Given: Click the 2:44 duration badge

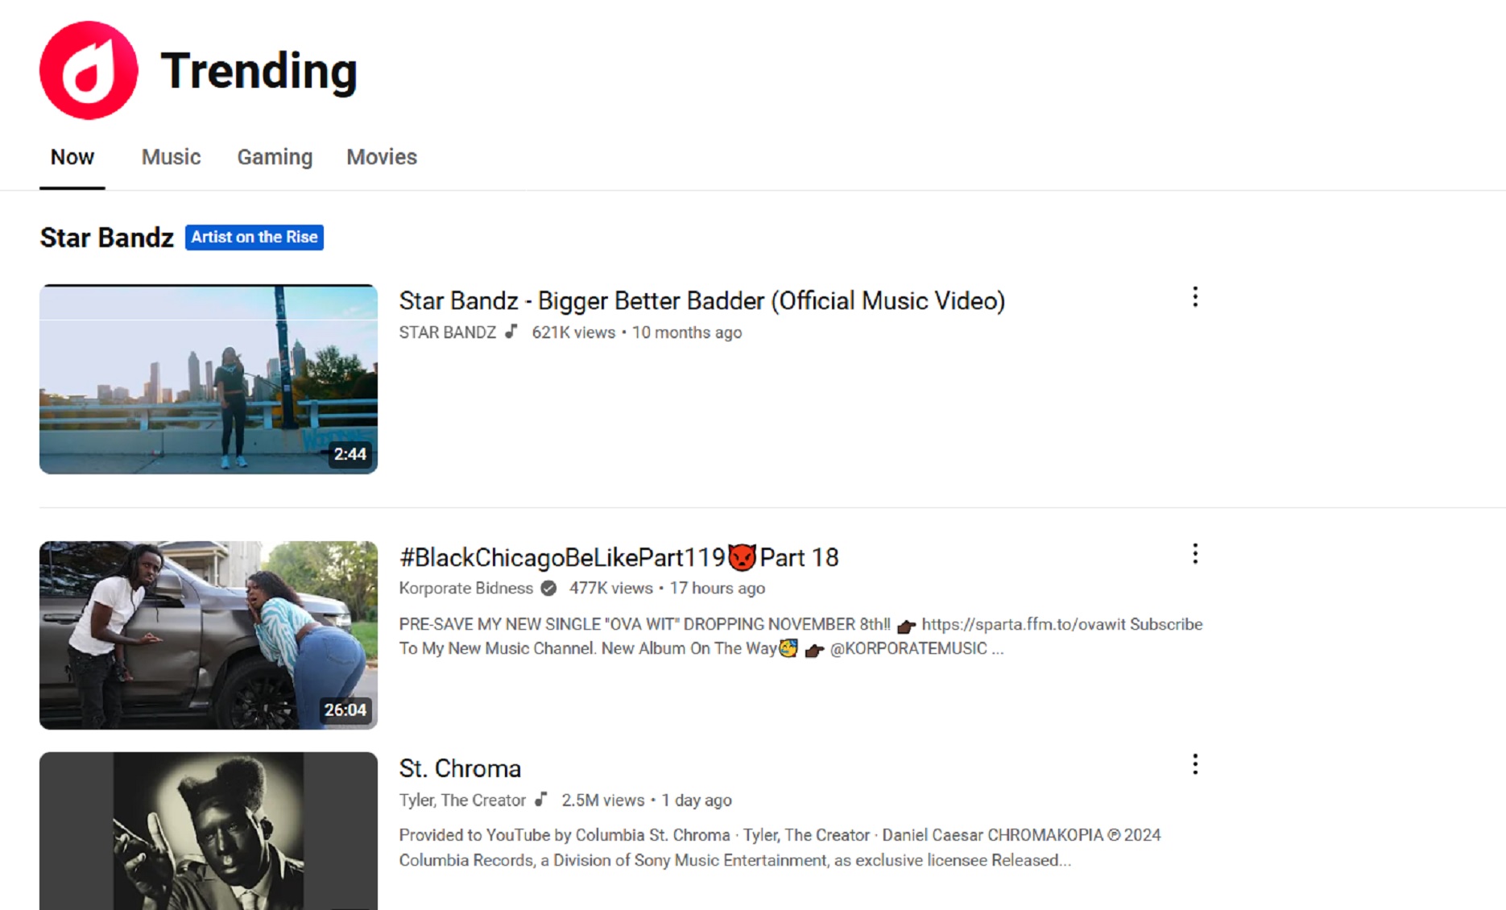Looking at the screenshot, I should [x=350, y=454].
